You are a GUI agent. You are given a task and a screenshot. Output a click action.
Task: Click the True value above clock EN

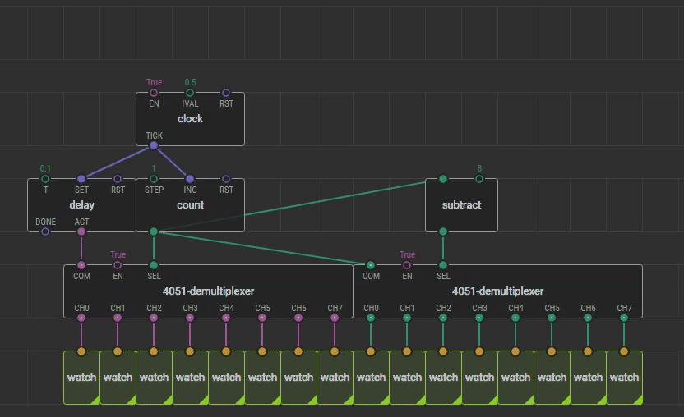tap(154, 82)
